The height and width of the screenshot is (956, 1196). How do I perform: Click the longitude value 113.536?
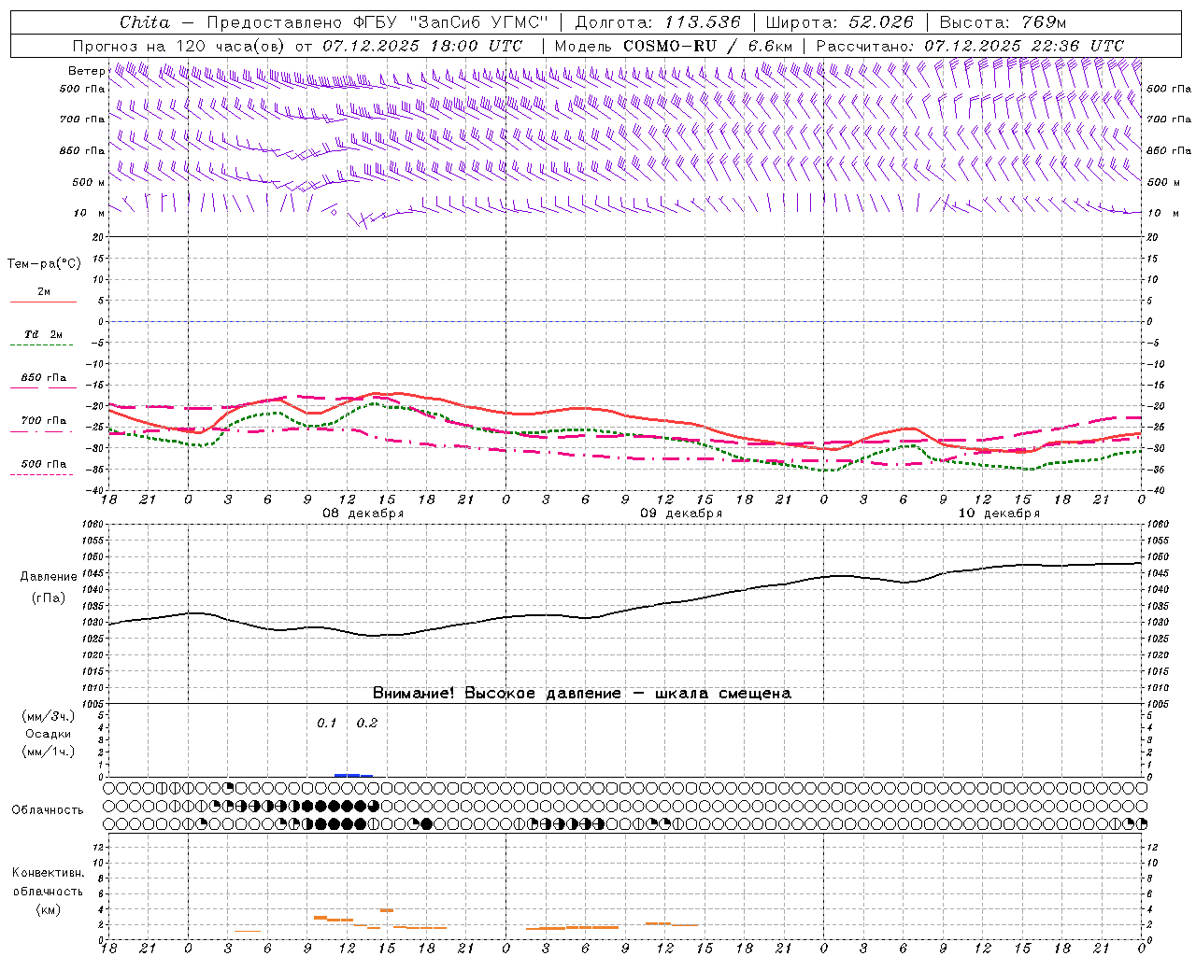point(703,22)
